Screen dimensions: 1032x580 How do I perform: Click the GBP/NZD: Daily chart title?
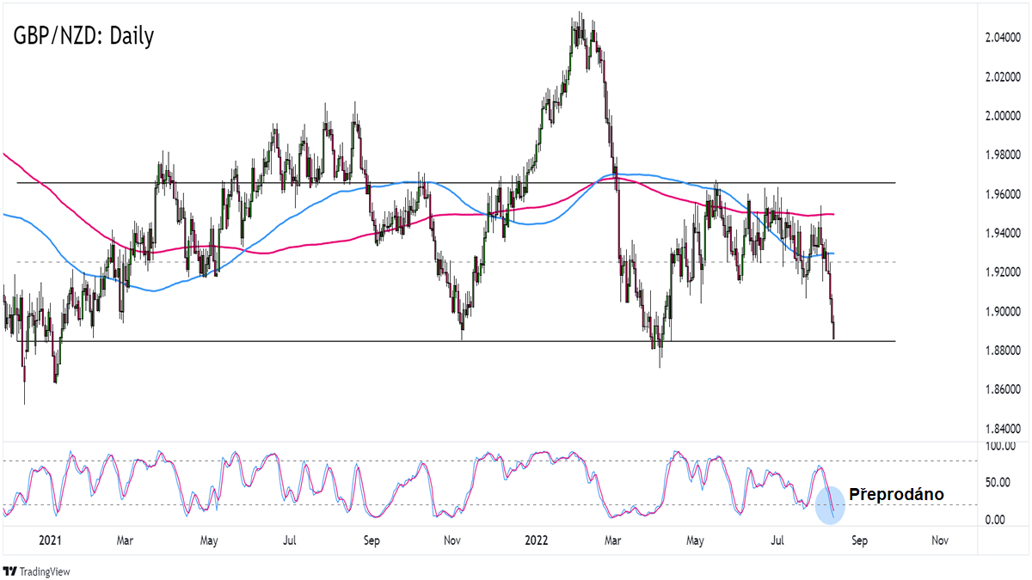(83, 36)
